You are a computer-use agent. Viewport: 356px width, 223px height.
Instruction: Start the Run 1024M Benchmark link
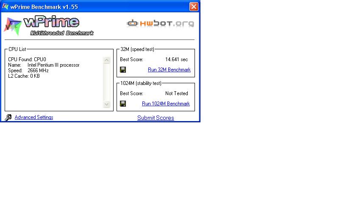point(166,104)
